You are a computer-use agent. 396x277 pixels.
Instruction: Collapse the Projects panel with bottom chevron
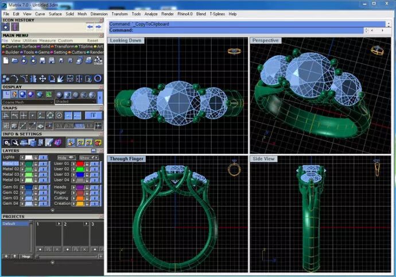tap(53, 263)
